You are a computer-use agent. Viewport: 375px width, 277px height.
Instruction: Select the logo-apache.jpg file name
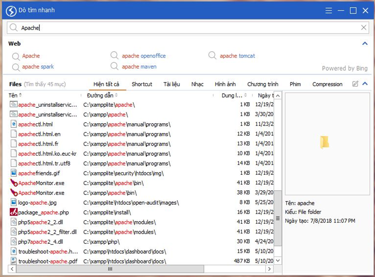[37, 202]
